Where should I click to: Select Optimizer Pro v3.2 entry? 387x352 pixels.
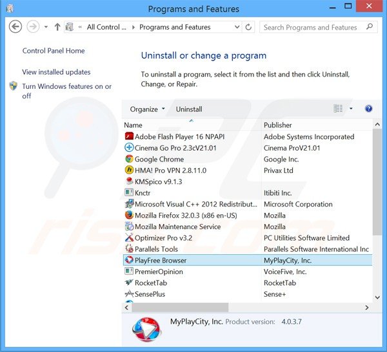click(163, 237)
